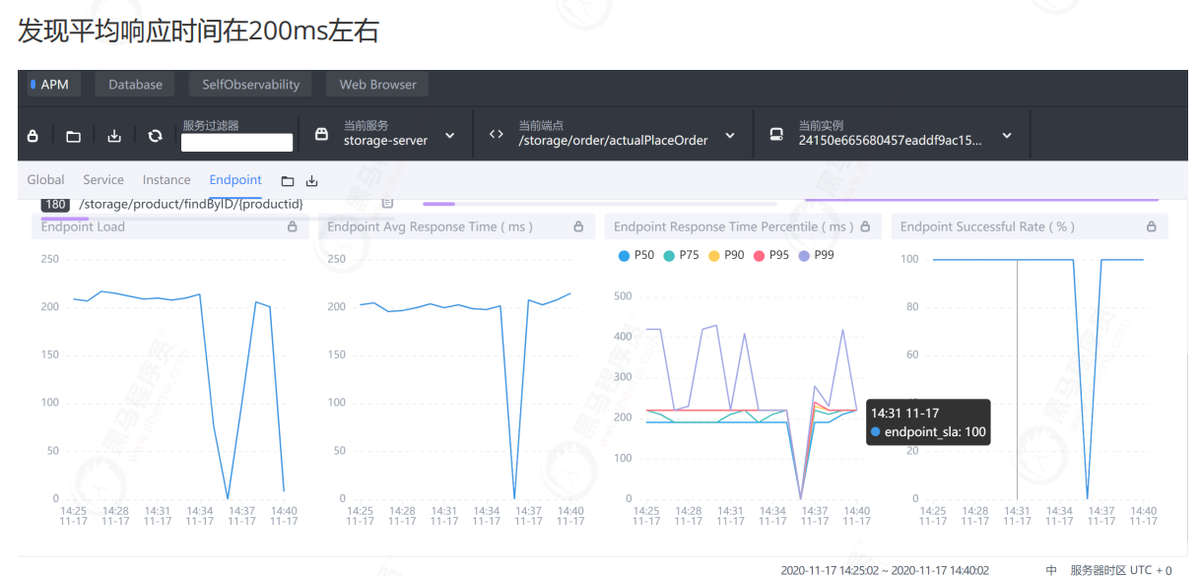The height and width of the screenshot is (576, 1201).
Task: Click the P75 legend color dot
Action: pyautogui.click(x=669, y=256)
